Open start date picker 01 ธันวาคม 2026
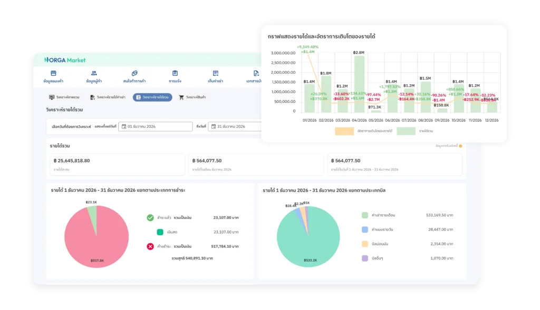This screenshot has height=310, width=540. (156, 126)
